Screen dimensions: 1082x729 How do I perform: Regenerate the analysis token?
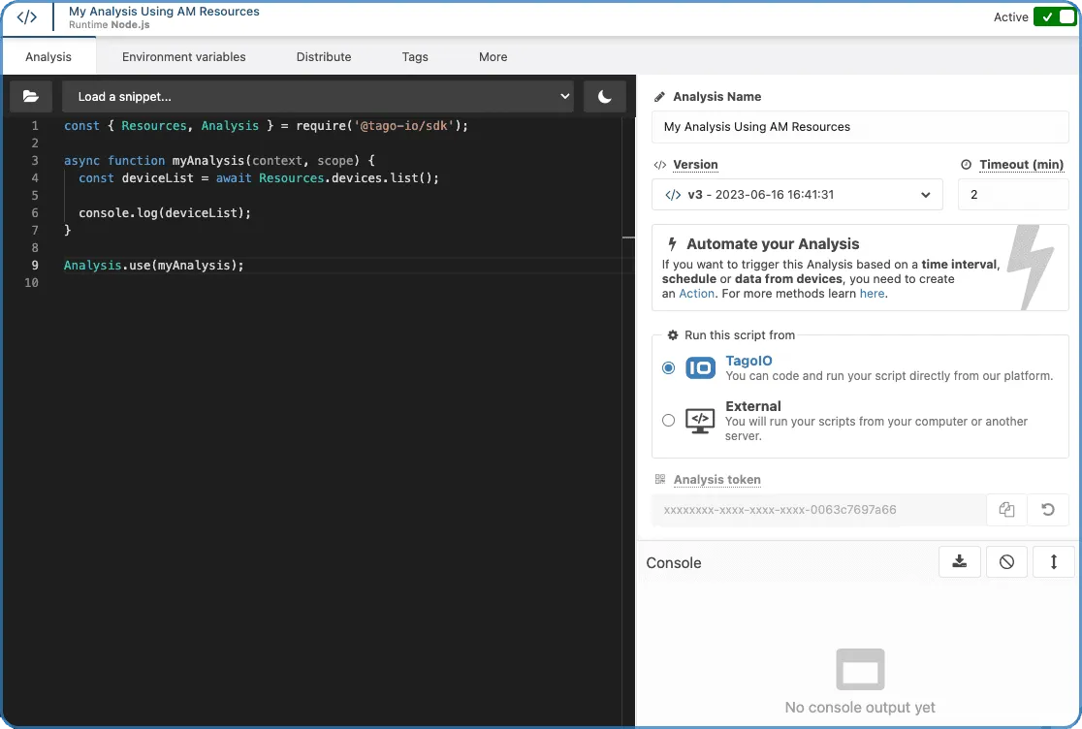click(1047, 510)
